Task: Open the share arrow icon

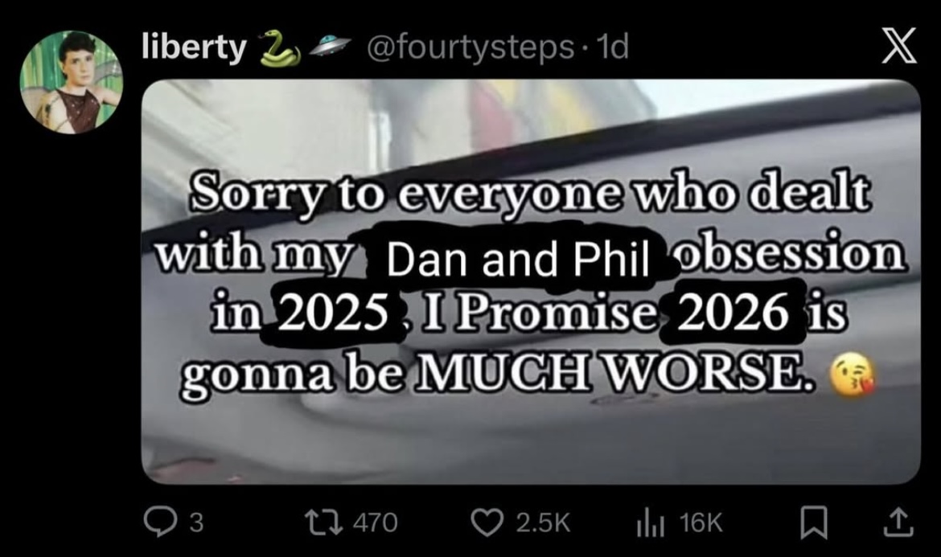Action: coord(898,522)
